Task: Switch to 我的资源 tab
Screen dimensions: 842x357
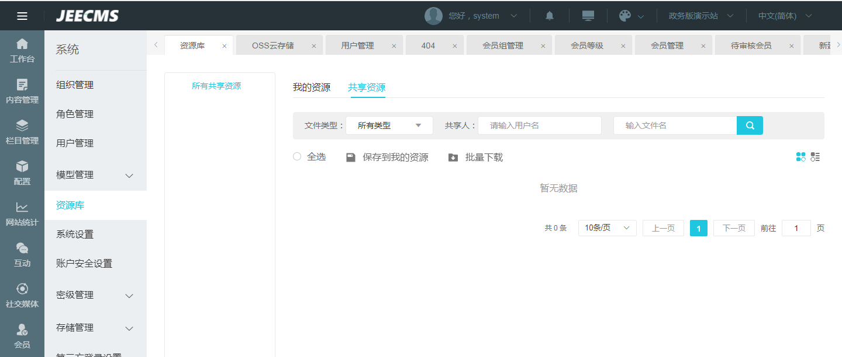Action: 312,87
